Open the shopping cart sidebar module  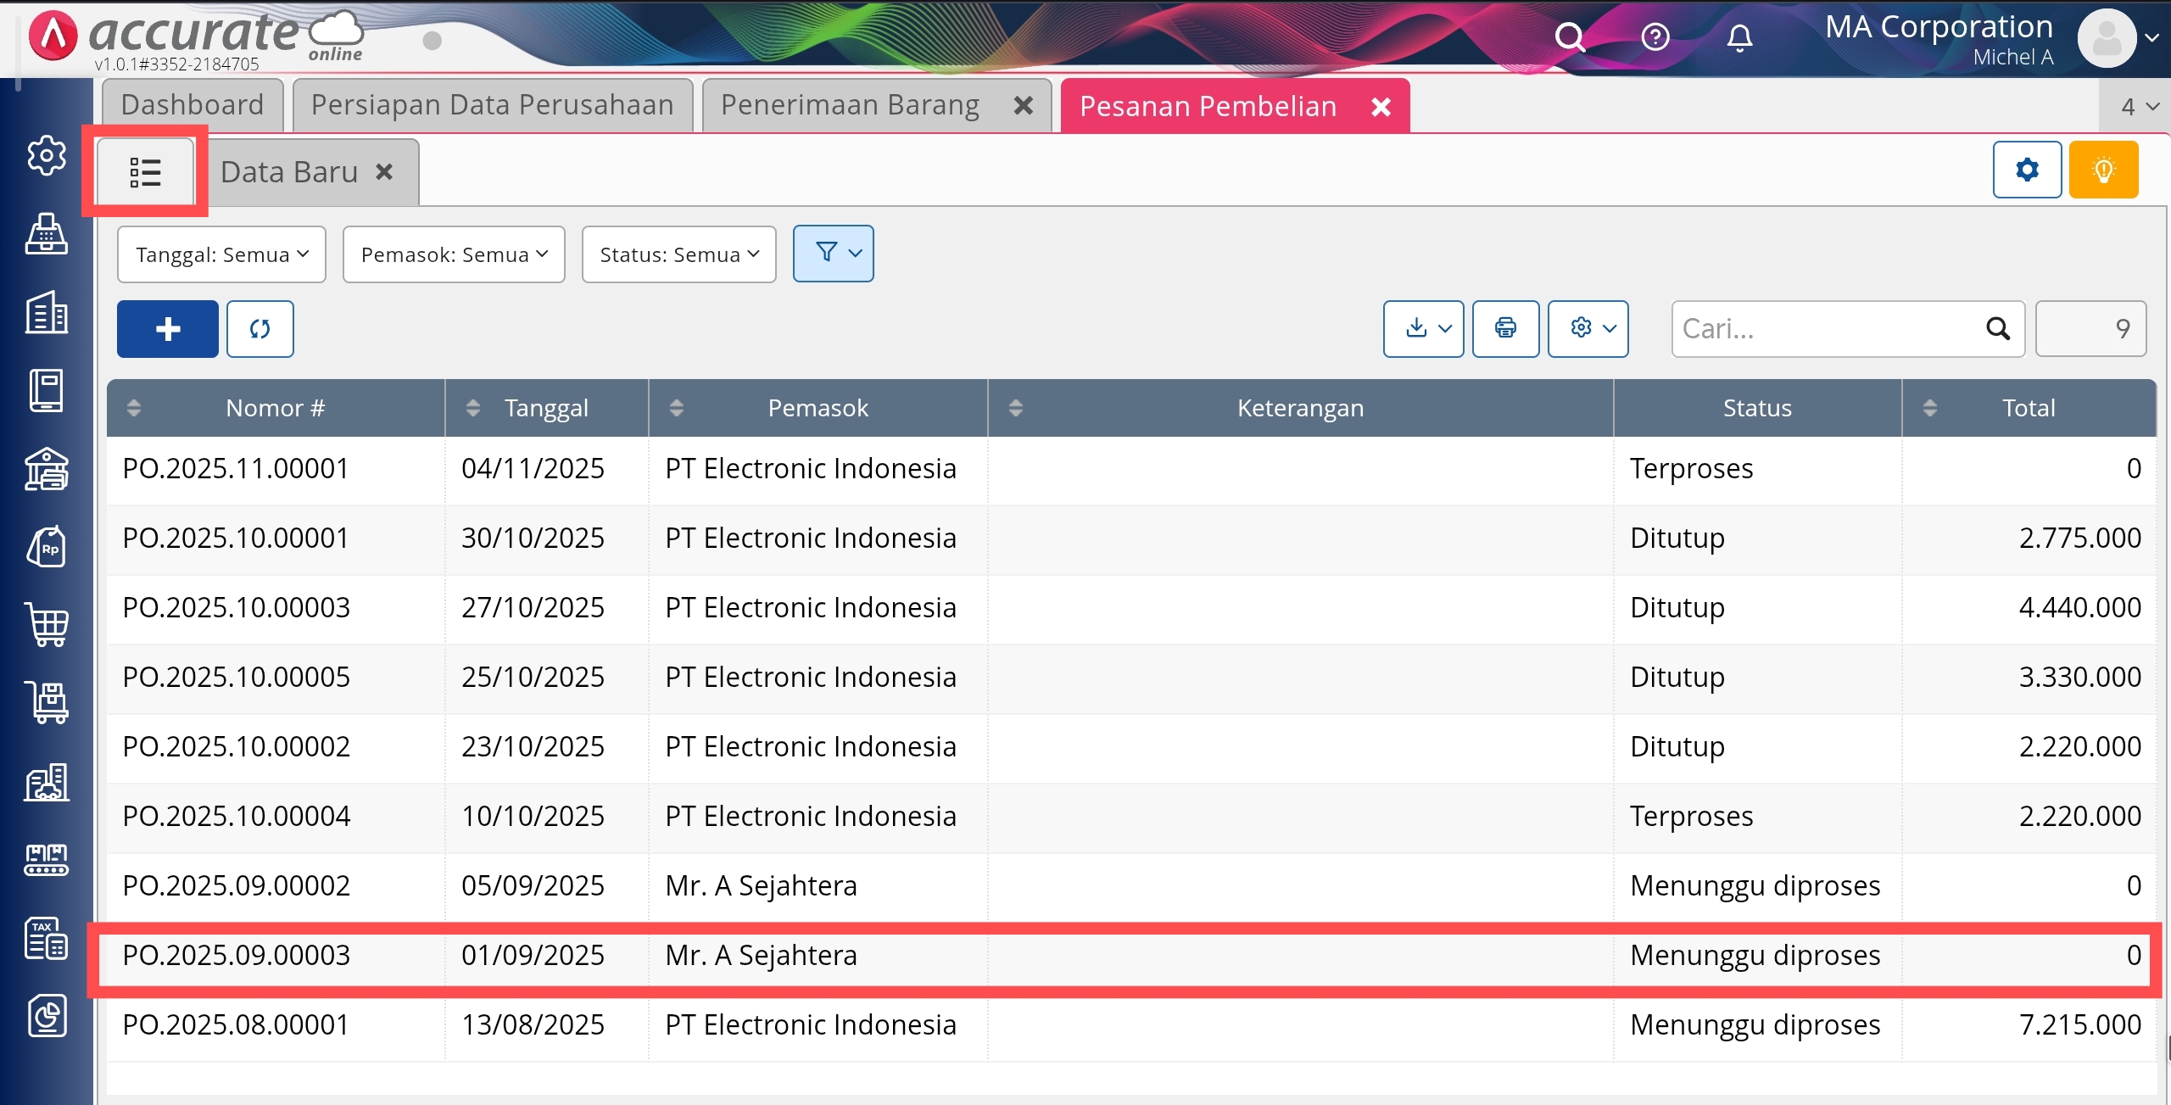coord(47,625)
